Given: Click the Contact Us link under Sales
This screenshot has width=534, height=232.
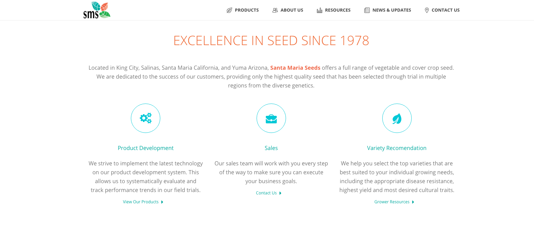Looking at the screenshot, I should coord(266,193).
